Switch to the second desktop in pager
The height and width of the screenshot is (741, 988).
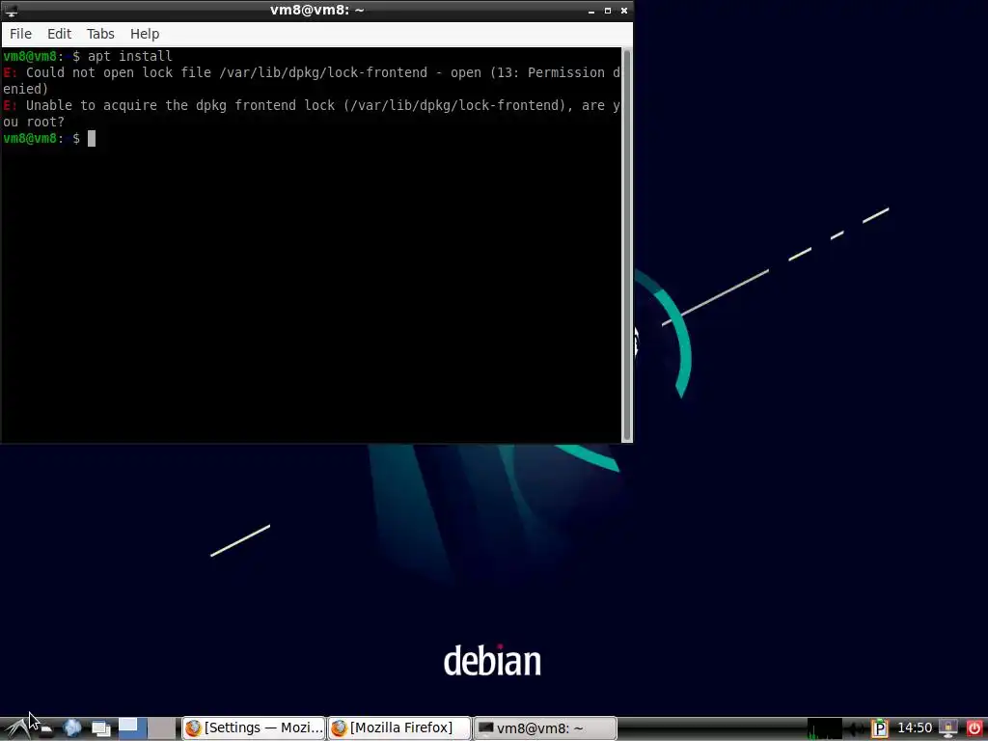162,728
